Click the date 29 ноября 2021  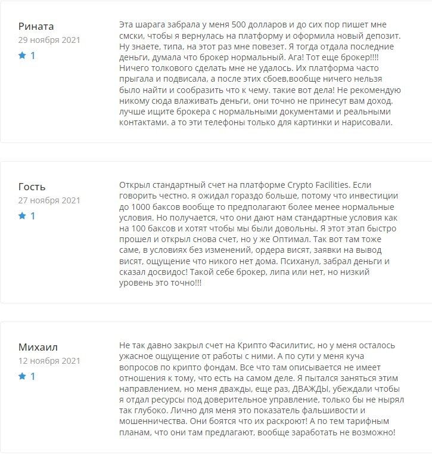point(49,41)
